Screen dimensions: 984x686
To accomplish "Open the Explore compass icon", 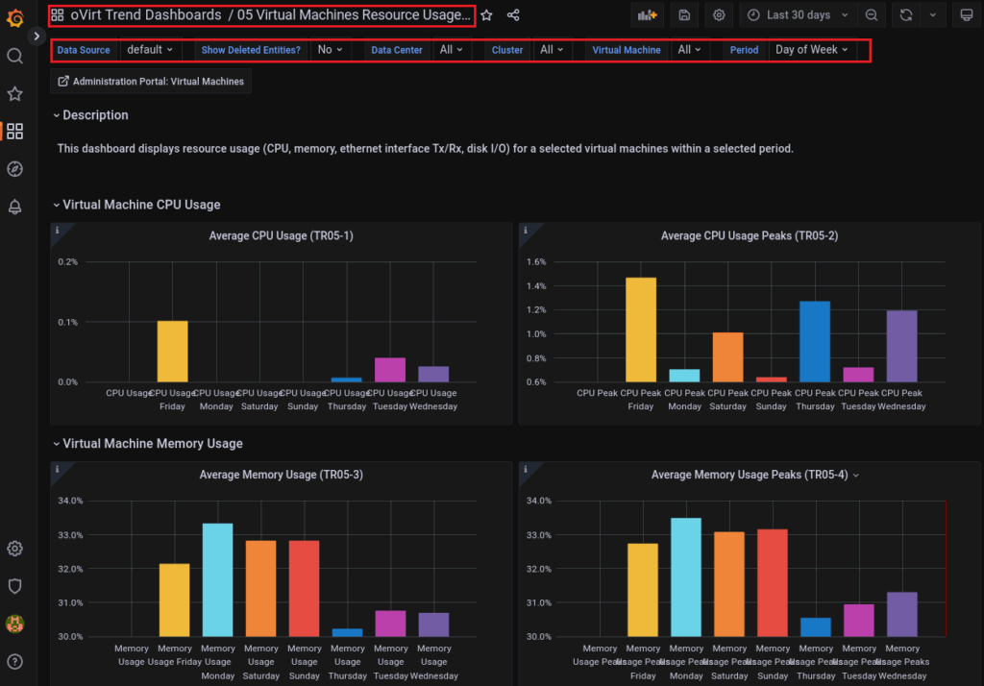I will pyautogui.click(x=15, y=169).
